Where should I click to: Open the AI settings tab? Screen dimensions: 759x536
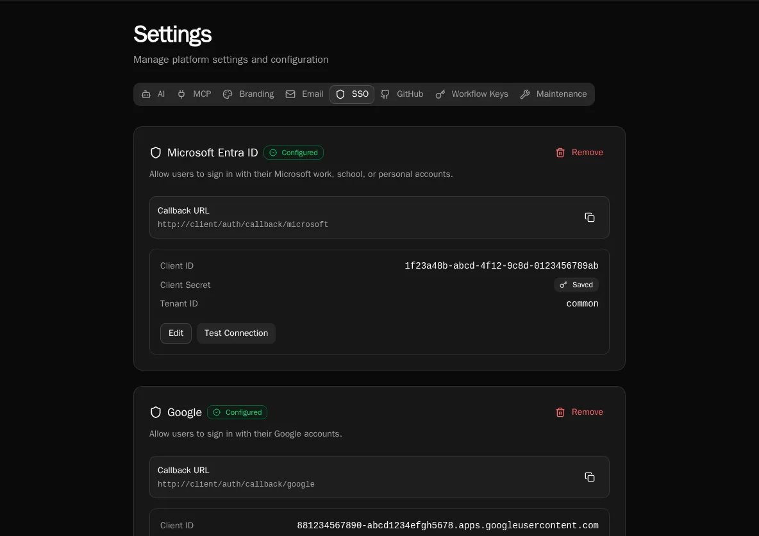[153, 94]
